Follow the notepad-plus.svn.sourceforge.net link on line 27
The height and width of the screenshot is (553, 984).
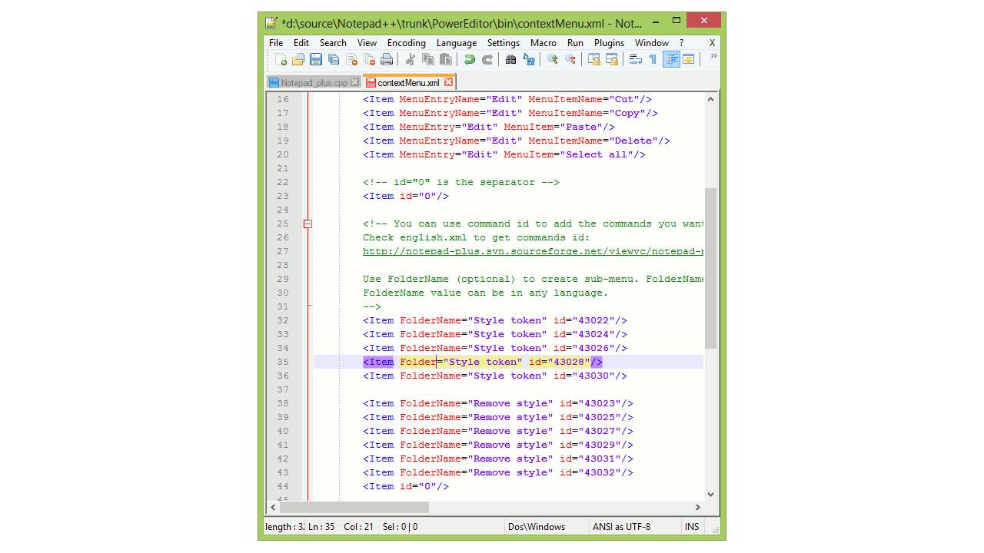coord(534,251)
